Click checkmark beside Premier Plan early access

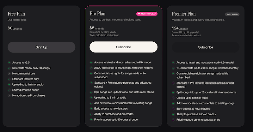coord(173,109)
